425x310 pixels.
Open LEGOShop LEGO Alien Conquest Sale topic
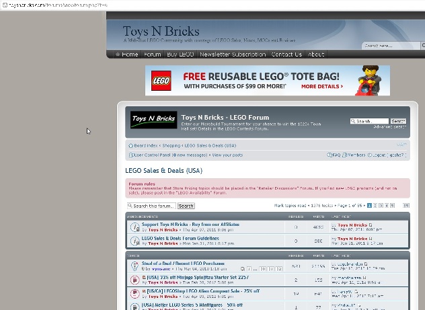[x=203, y=290]
